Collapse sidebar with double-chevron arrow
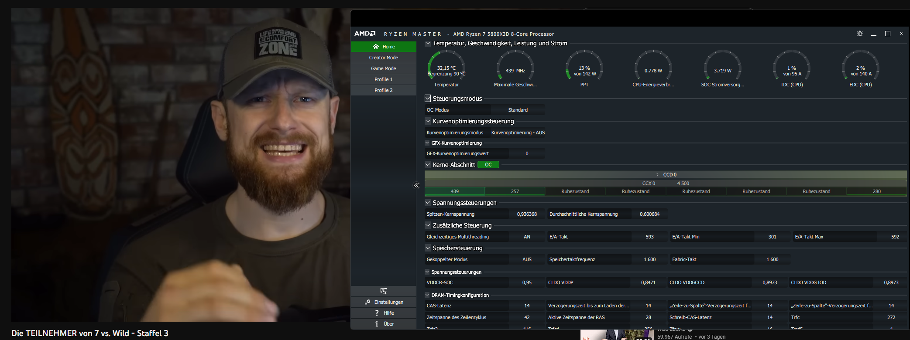The height and width of the screenshot is (340, 910). click(x=416, y=185)
